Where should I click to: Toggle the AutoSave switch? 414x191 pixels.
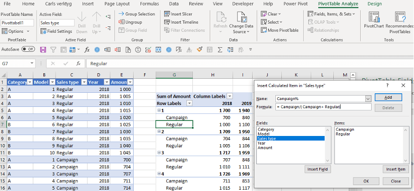(x=28, y=49)
